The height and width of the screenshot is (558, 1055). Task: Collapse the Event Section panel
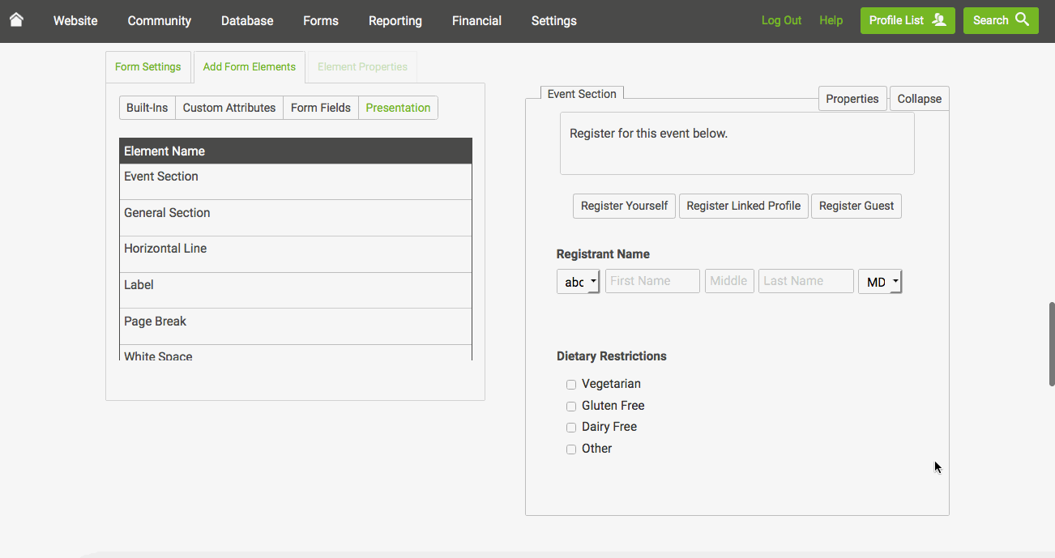pyautogui.click(x=919, y=98)
